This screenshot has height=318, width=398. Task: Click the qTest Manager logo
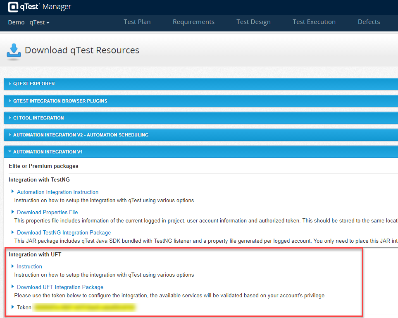point(39,7)
